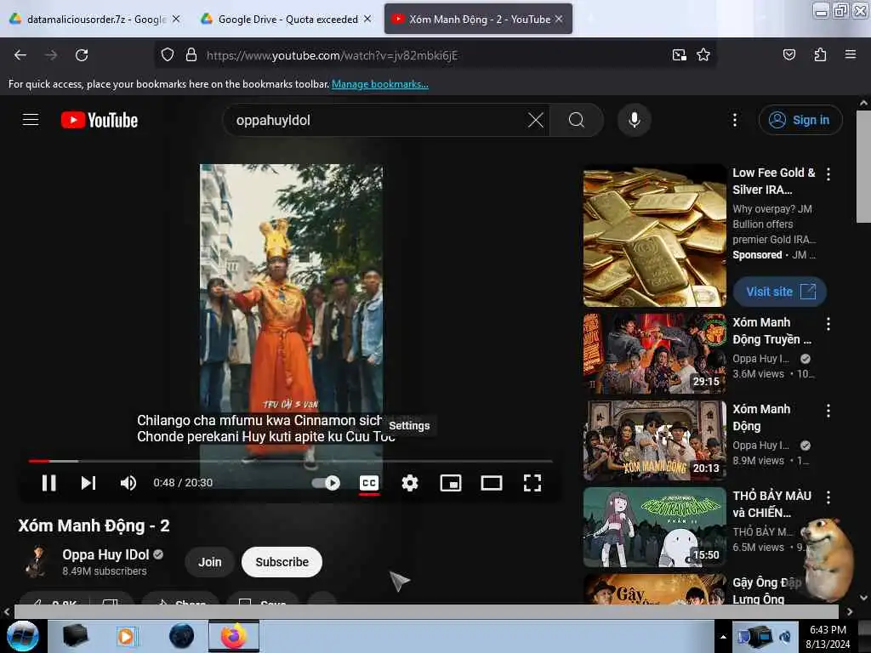Open options for Xóm Manh Động Truyền video
Image resolution: width=871 pixels, height=653 pixels.
pyautogui.click(x=828, y=324)
